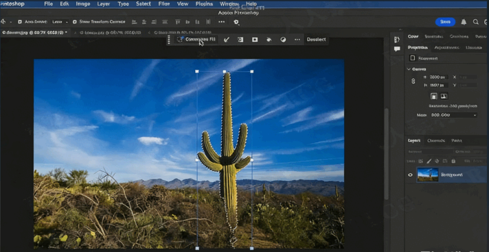Click distribute horizontally icon in options bar
The height and width of the screenshot is (252, 489).
208,22
